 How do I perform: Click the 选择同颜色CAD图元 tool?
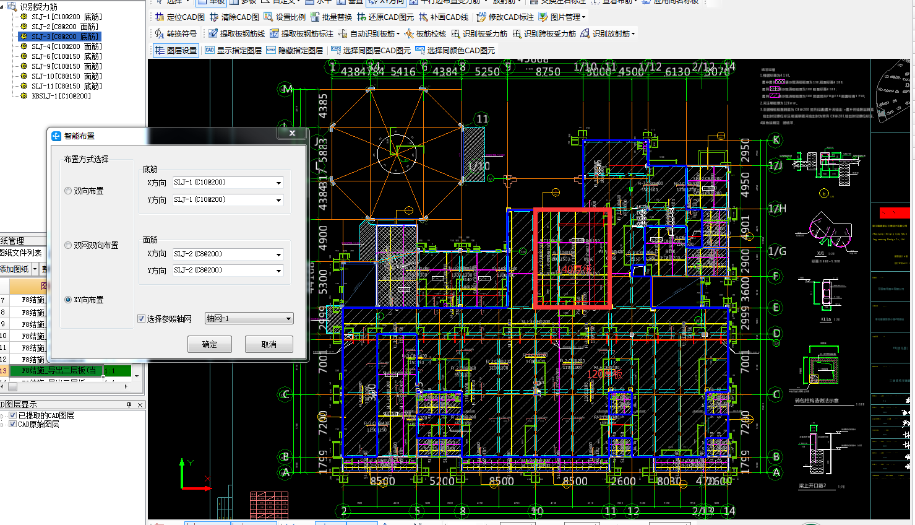tap(455, 50)
